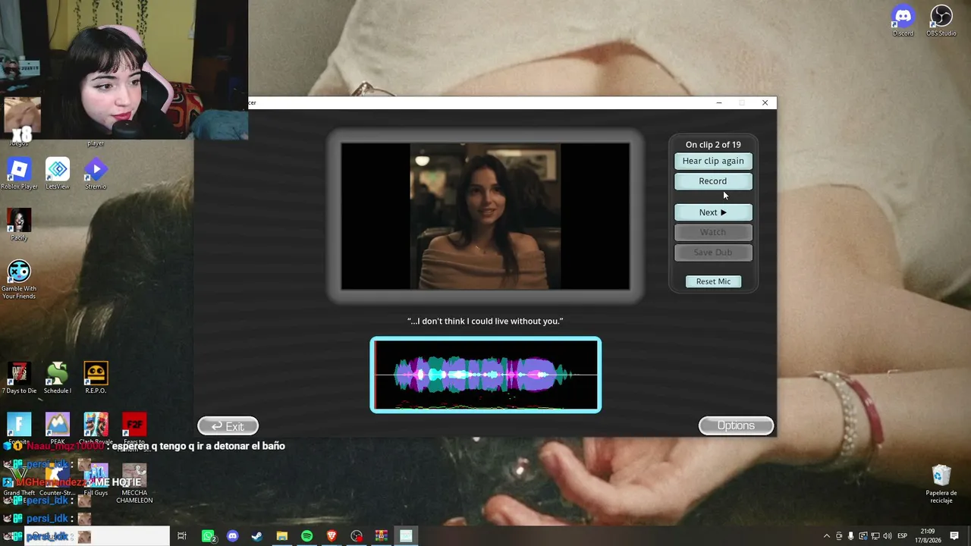Reset the microphone with Reset Mic

[x=713, y=281]
